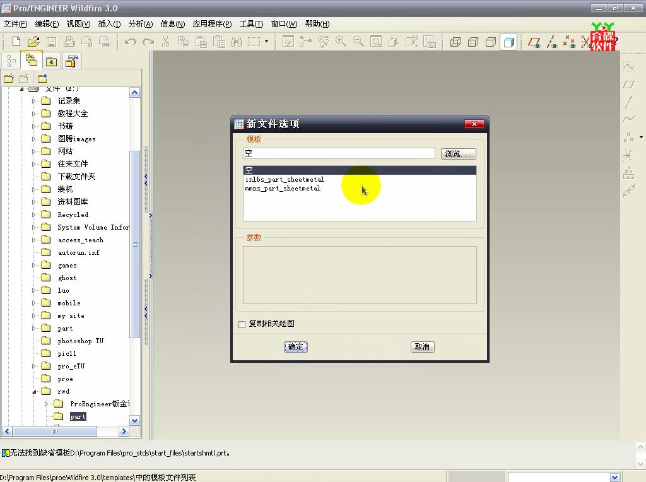Screen dimensions: 646x482
Task: Click the Undo arrow icon
Action: click(130, 42)
